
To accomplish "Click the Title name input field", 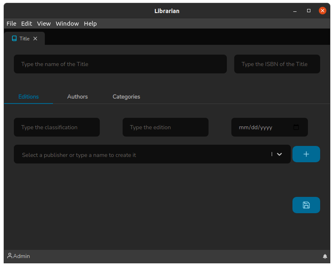I will 120,64.
